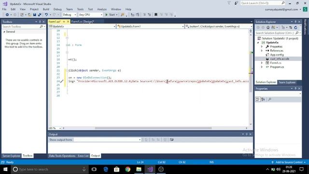
Task: Click the Alphabetical sort icon in Properties panel
Action: 263,99
